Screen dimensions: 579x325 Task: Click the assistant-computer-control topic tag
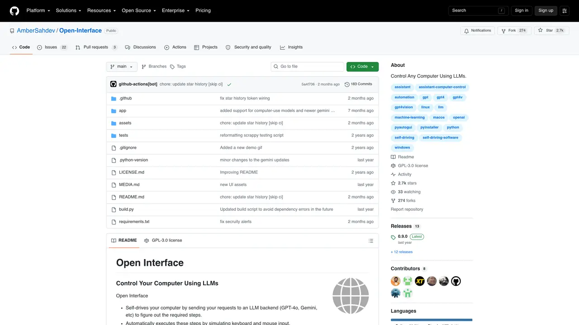442,87
